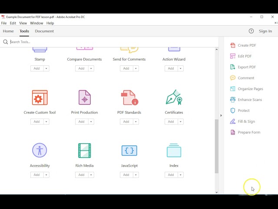Collapse the right tools pane arrow
Viewport: 278px width, 209px height.
coord(221,115)
